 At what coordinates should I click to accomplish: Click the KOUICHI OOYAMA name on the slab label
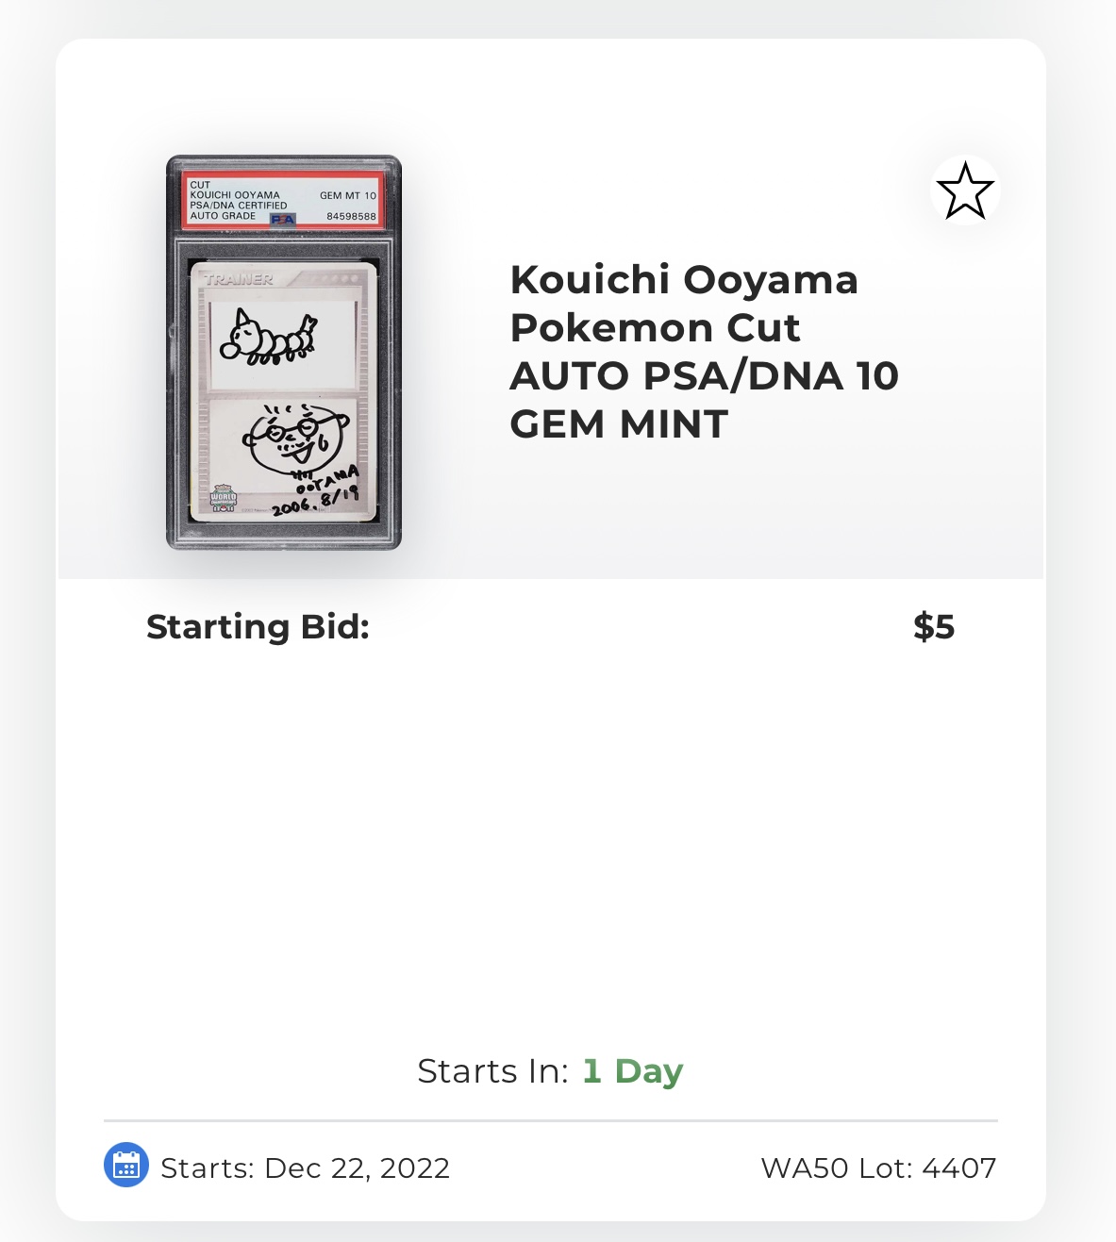click(235, 195)
